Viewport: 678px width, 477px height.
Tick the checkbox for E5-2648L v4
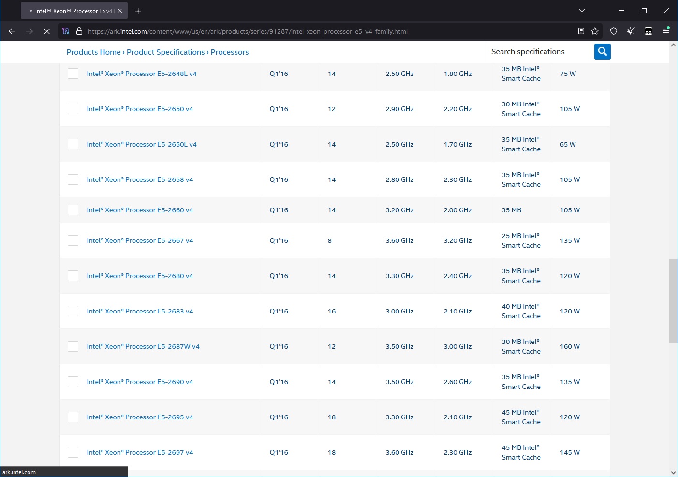pos(73,74)
